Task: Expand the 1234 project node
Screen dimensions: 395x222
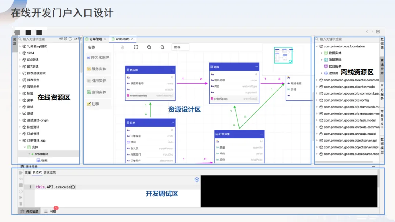Action: (20, 53)
